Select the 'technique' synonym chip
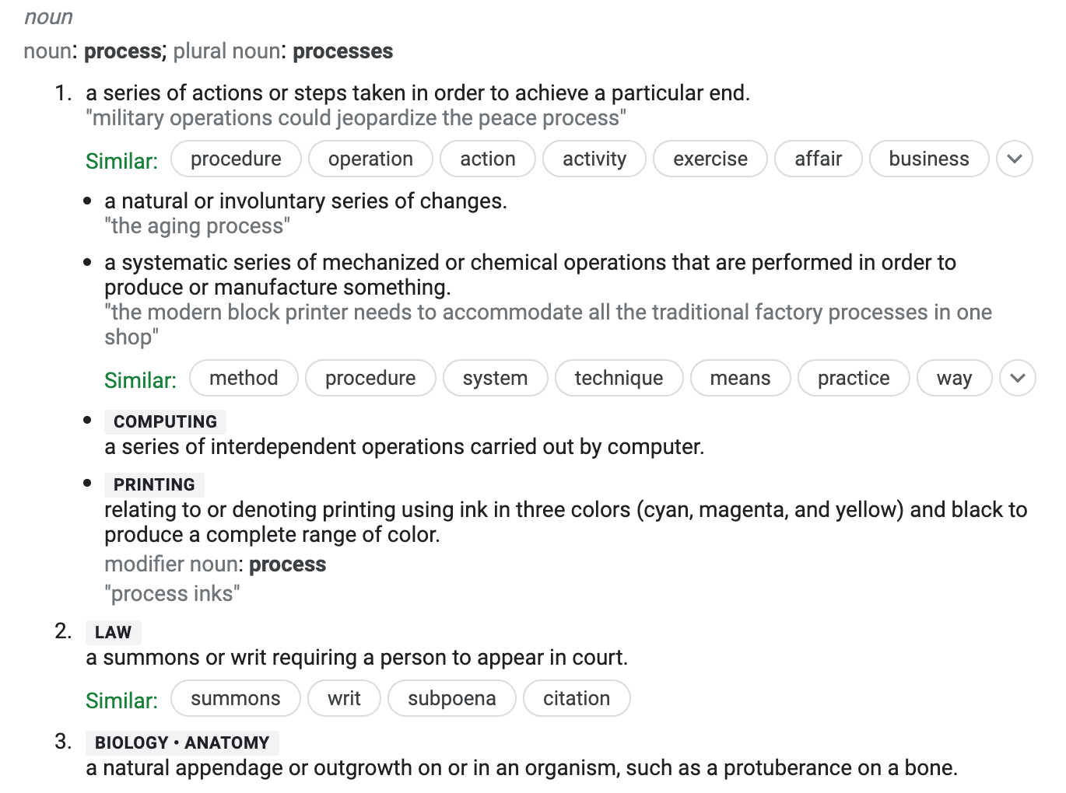The height and width of the screenshot is (793, 1066). [619, 378]
